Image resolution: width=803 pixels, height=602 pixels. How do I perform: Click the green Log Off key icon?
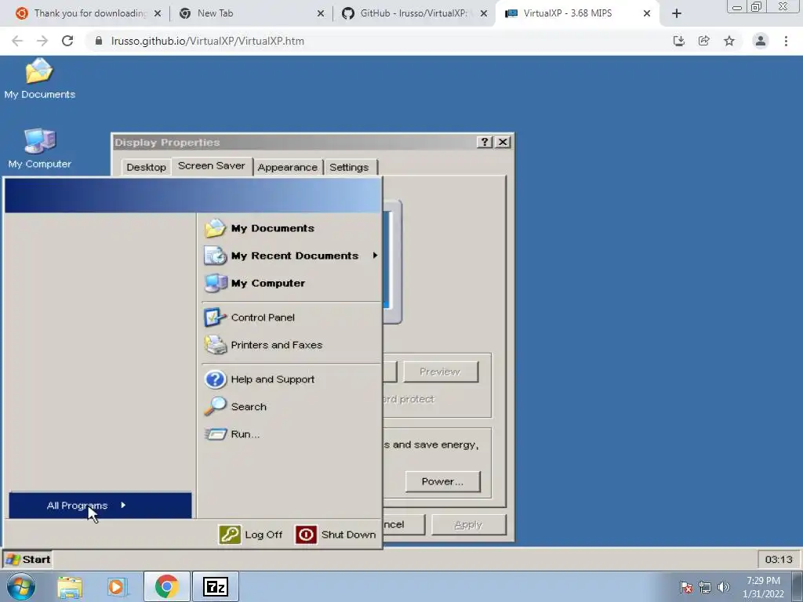[230, 535]
